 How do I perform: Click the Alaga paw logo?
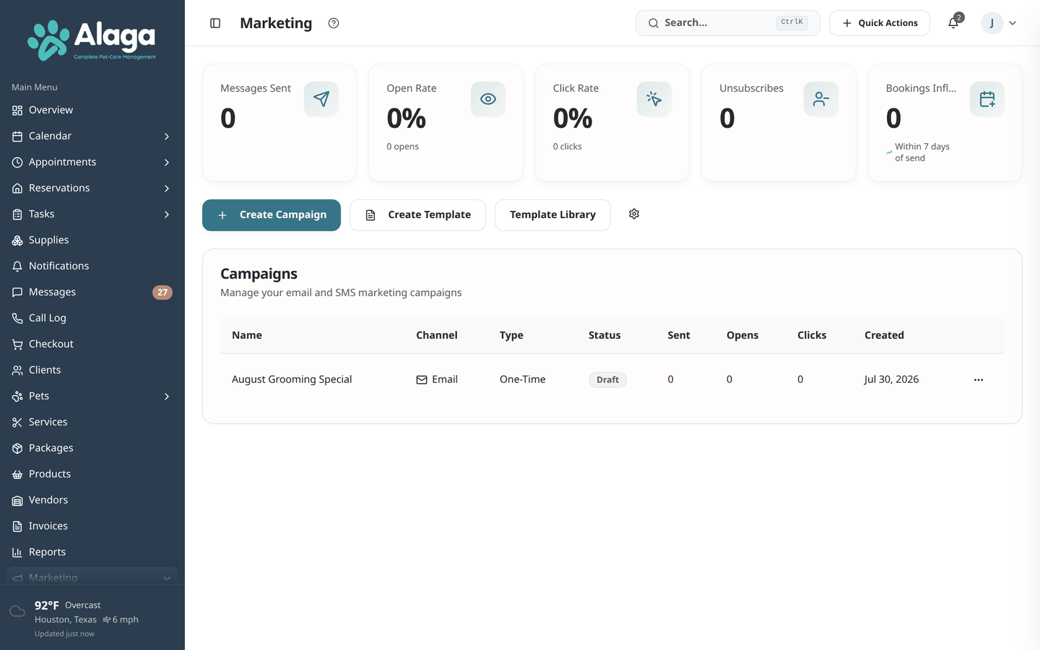[x=48, y=40]
